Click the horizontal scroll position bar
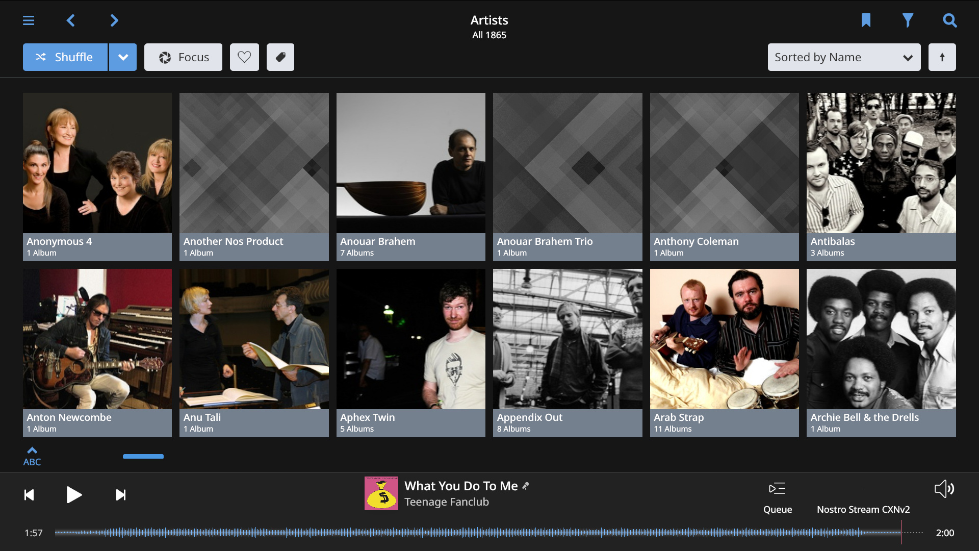The height and width of the screenshot is (551, 979). point(143,456)
